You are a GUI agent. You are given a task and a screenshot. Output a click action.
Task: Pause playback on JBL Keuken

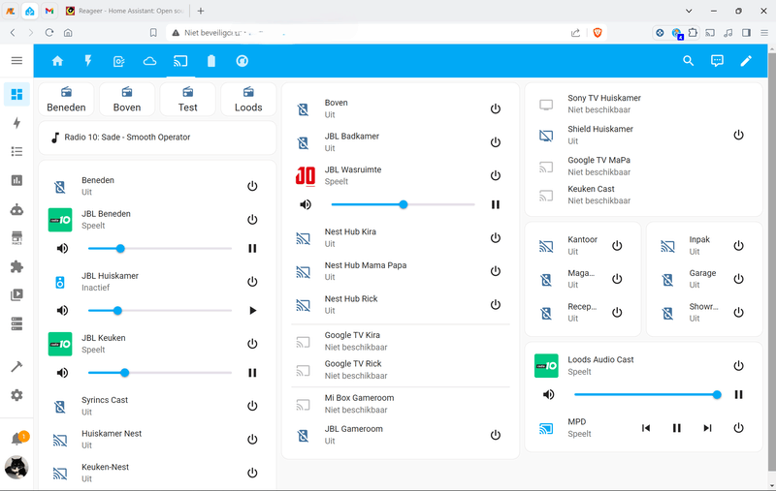(252, 373)
